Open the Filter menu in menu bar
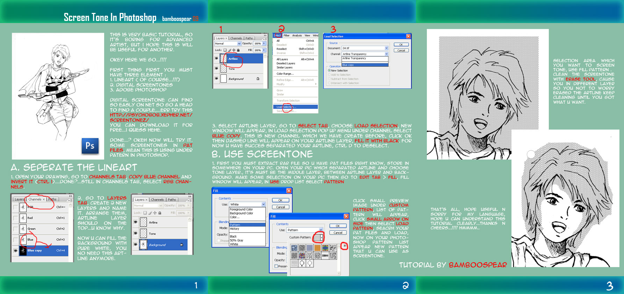 point(287,35)
